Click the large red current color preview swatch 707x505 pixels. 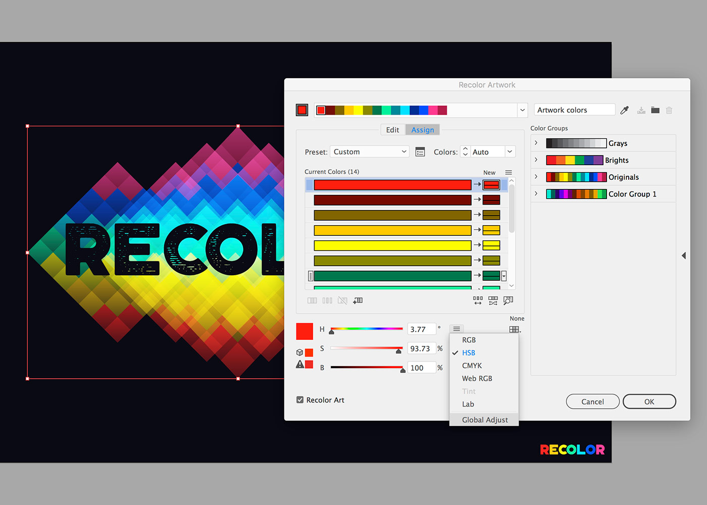pos(305,331)
